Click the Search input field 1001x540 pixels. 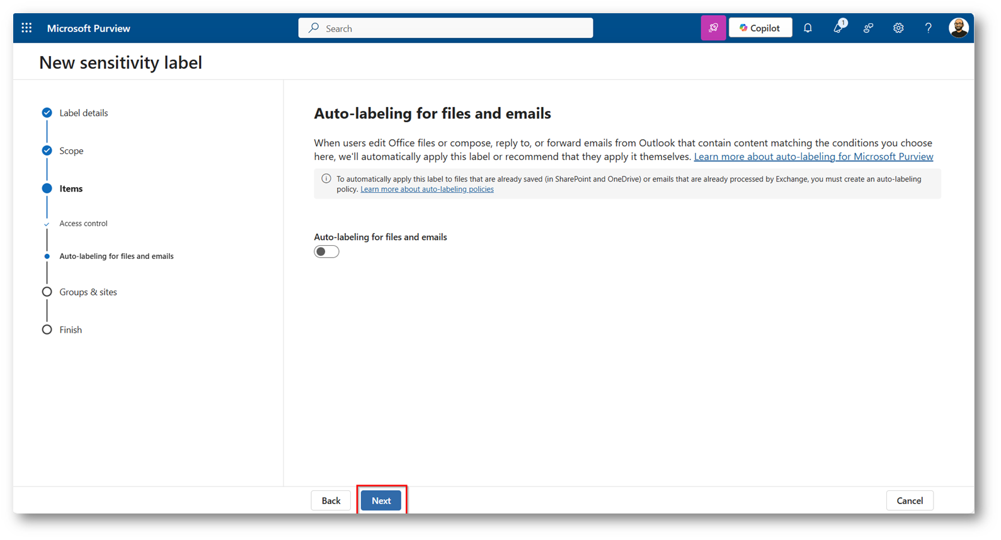(x=445, y=28)
